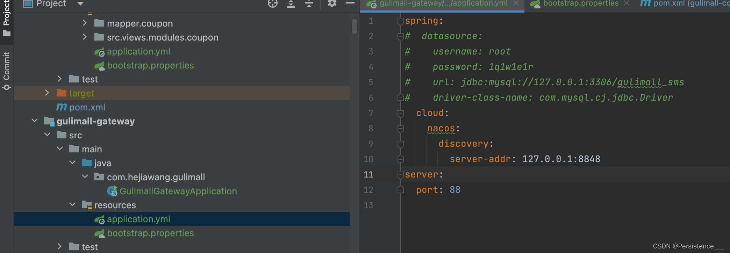
Task: Click the gulimall-gateway module folder icon
Action: (49, 121)
